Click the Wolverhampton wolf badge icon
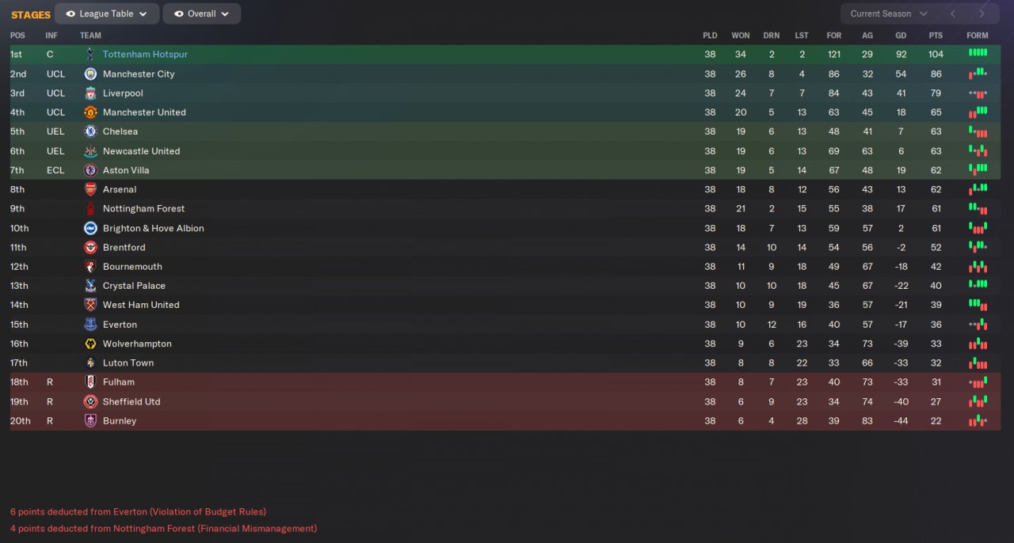The width and height of the screenshot is (1014, 543). [x=90, y=344]
